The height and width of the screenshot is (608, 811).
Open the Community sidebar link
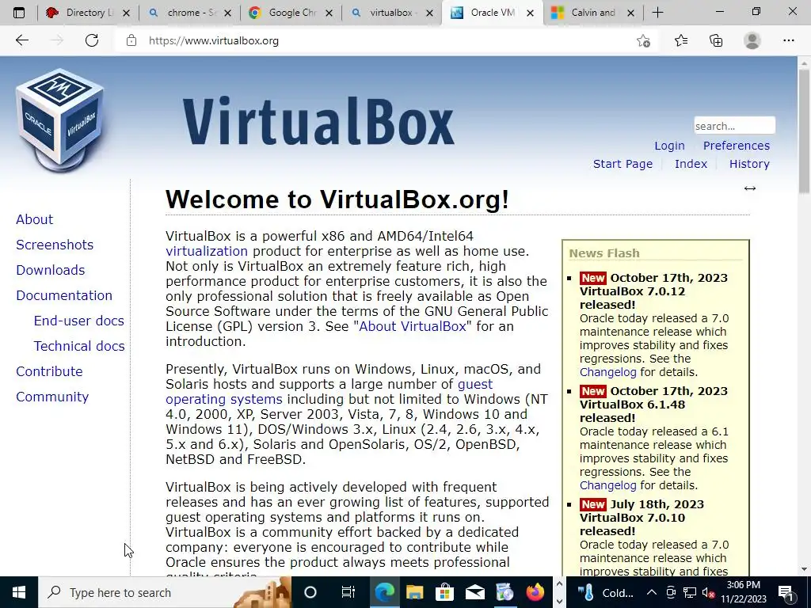point(52,397)
